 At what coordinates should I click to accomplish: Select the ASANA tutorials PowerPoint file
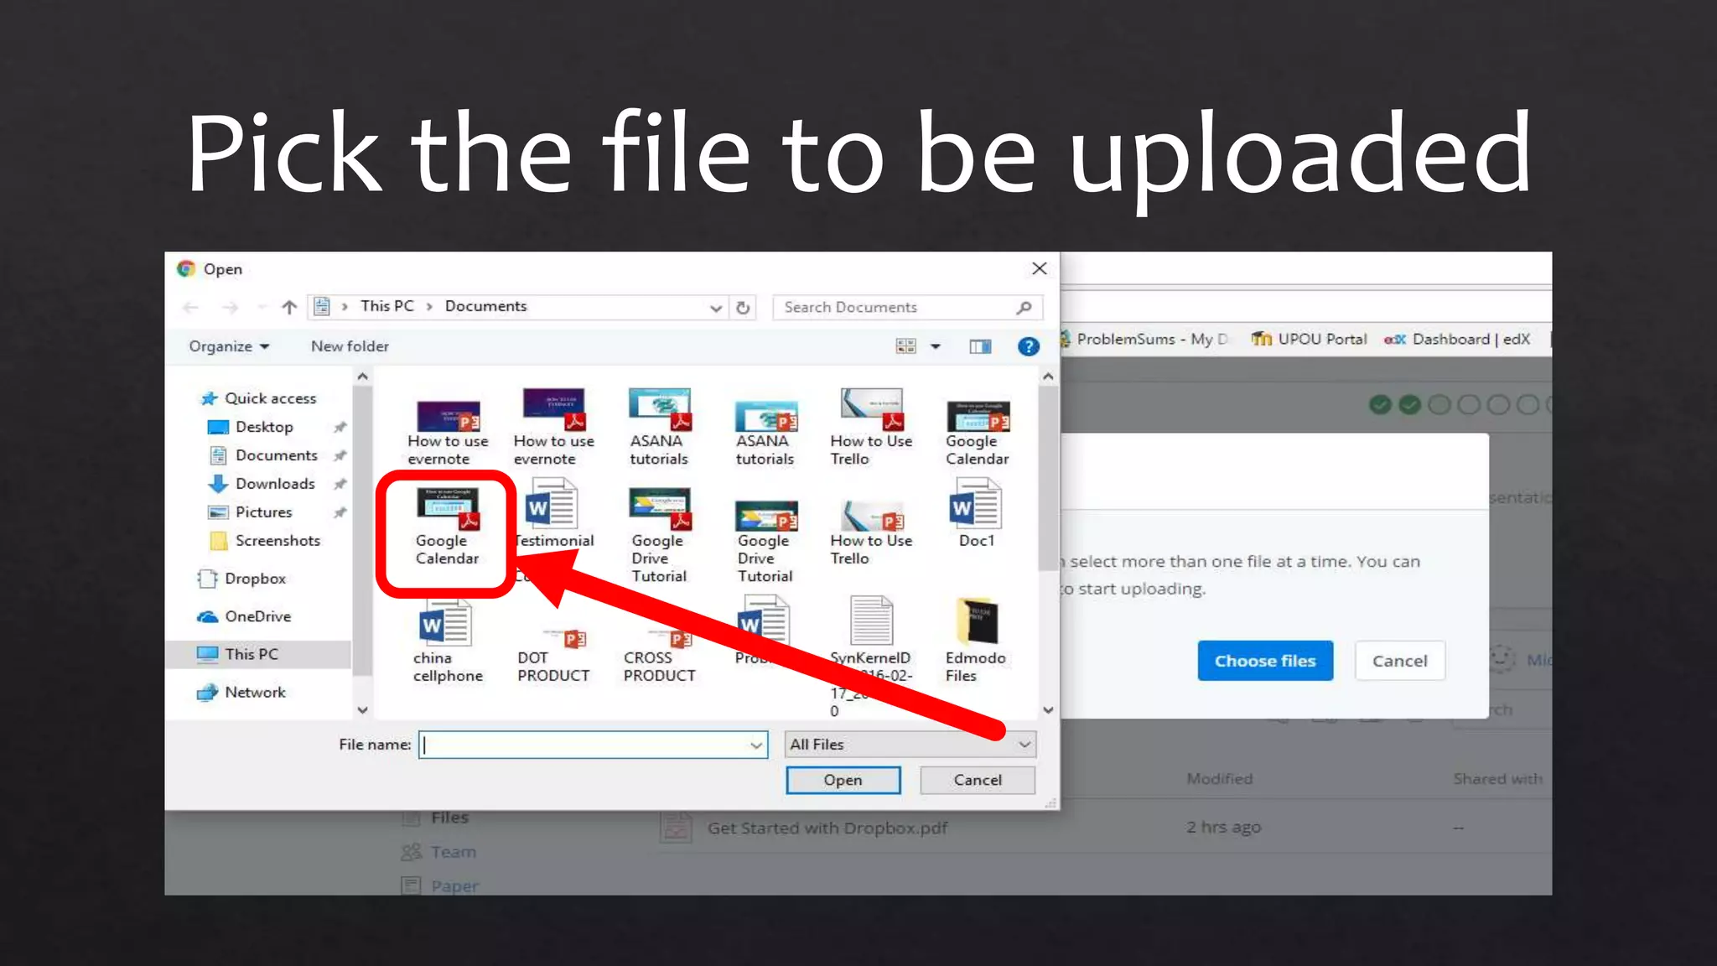click(x=765, y=433)
